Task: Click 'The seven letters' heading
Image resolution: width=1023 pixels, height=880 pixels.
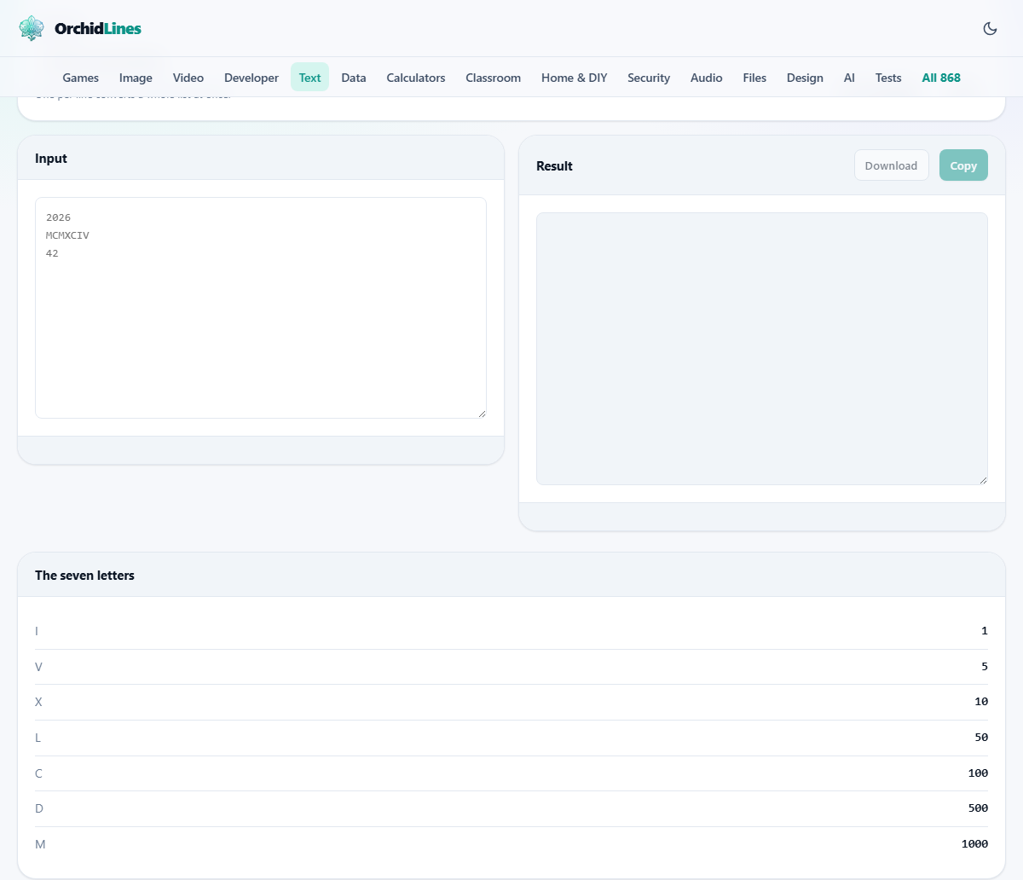Action: tap(84, 576)
